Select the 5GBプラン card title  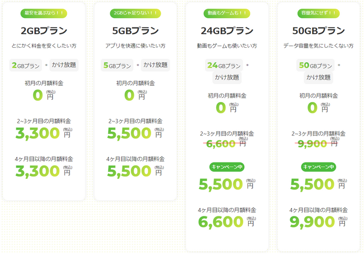(135, 31)
